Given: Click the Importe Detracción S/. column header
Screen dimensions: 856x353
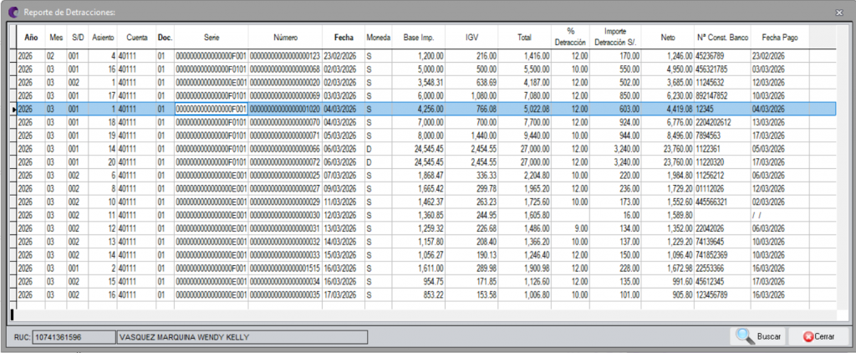Looking at the screenshot, I should coord(615,38).
